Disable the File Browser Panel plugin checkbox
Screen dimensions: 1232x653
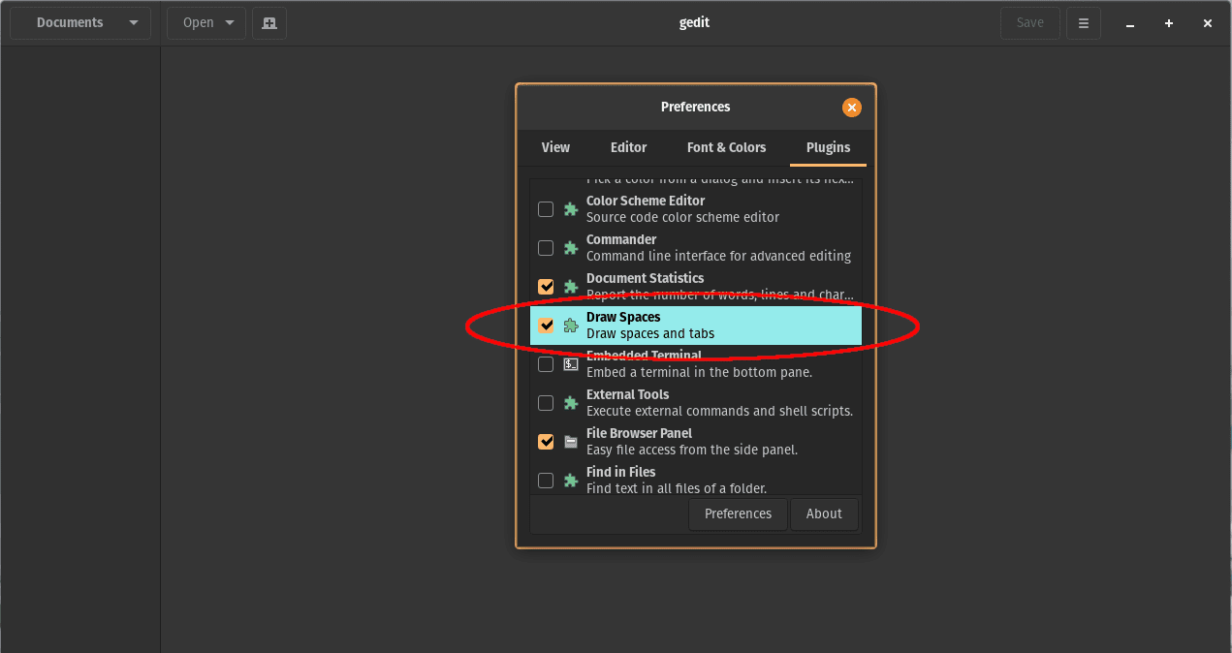point(546,442)
